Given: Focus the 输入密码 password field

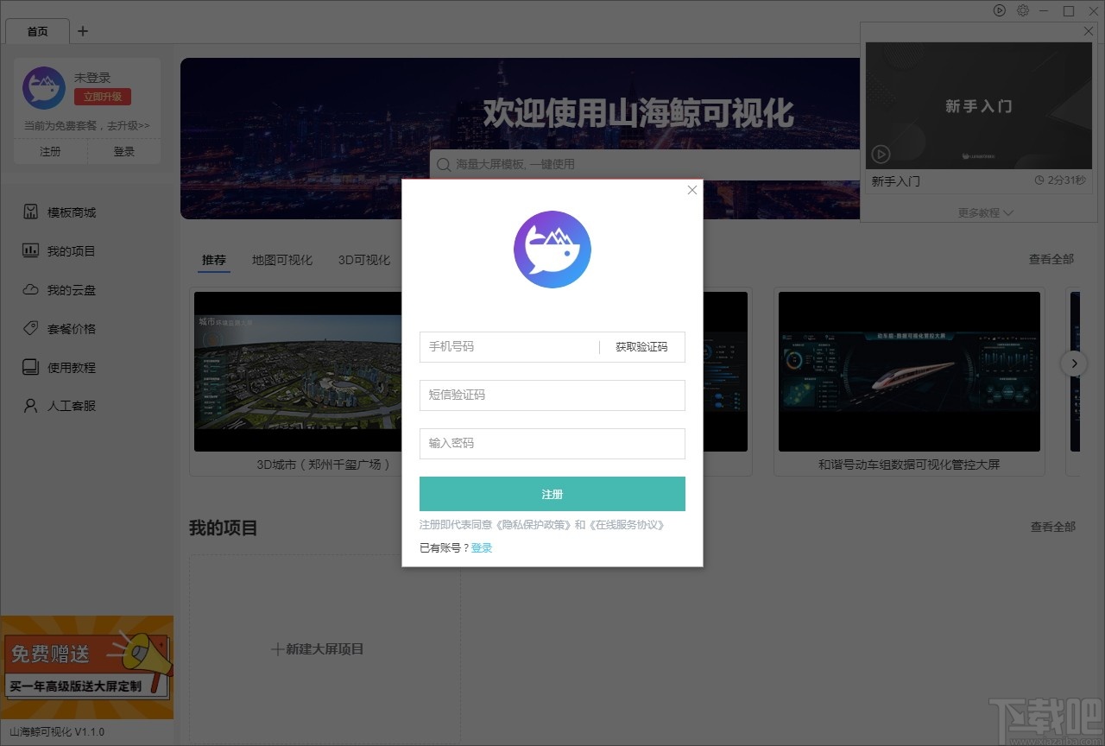Looking at the screenshot, I should click(x=552, y=444).
